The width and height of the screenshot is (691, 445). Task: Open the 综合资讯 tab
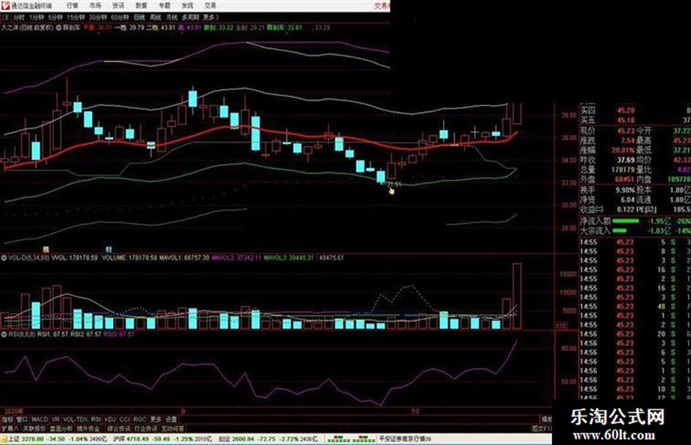[118, 428]
